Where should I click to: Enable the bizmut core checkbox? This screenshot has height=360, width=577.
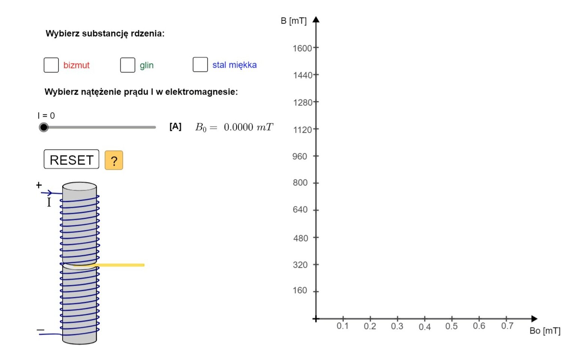coord(51,65)
